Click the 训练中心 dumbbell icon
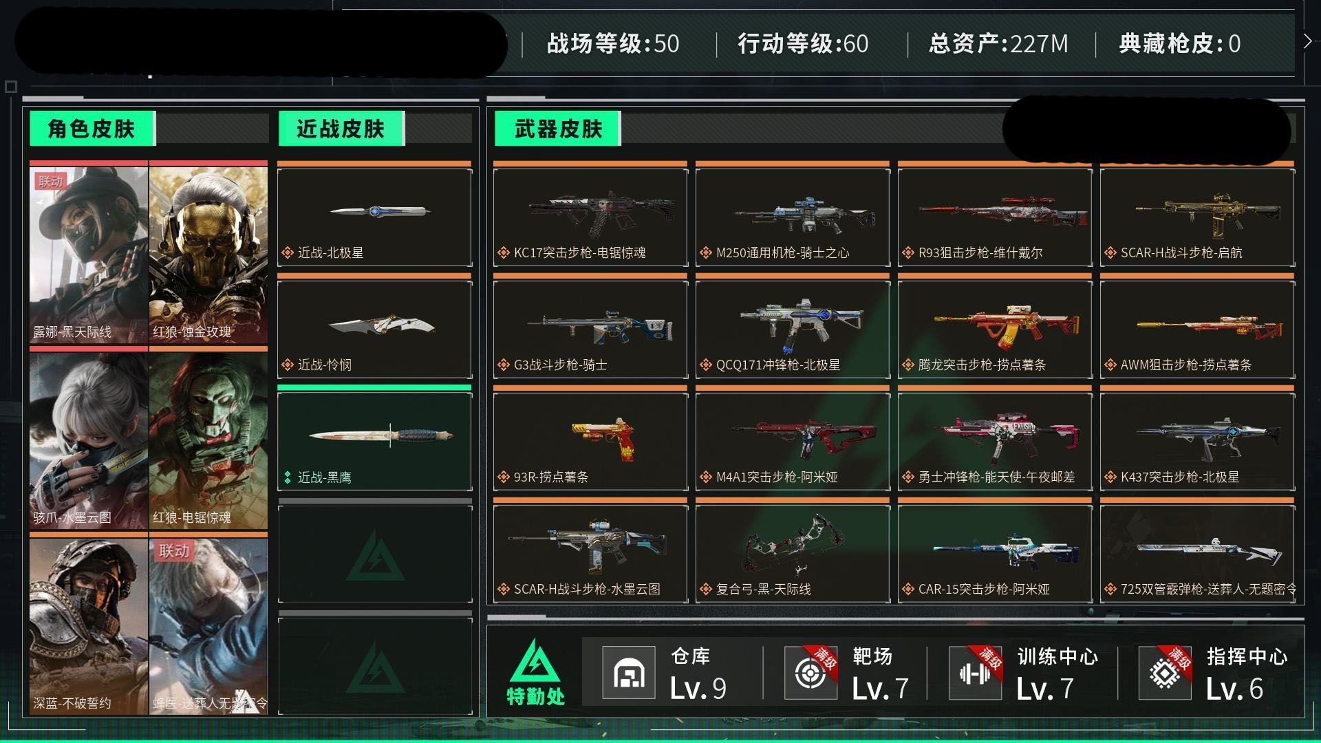1321x743 pixels. 975,674
